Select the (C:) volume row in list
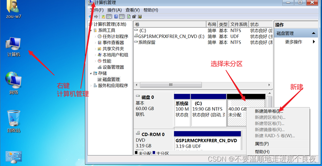The image size is (322, 166). pos(203,30)
